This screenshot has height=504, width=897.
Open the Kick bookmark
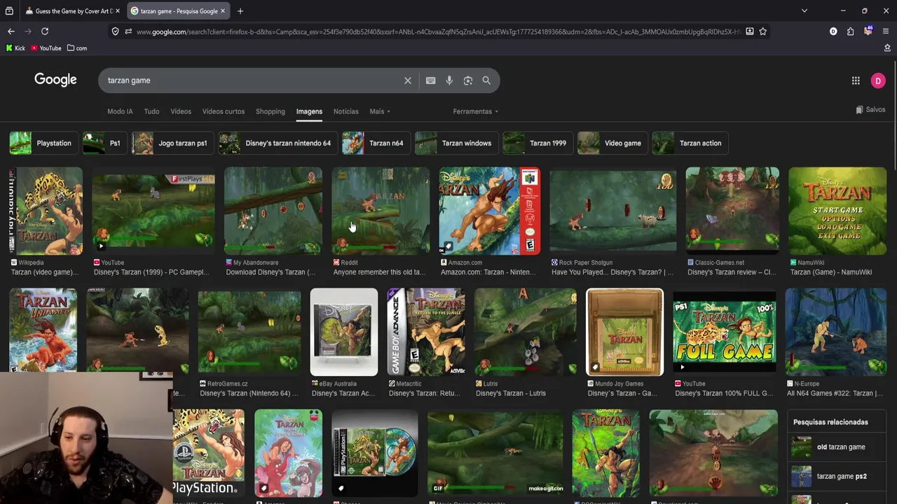15,48
